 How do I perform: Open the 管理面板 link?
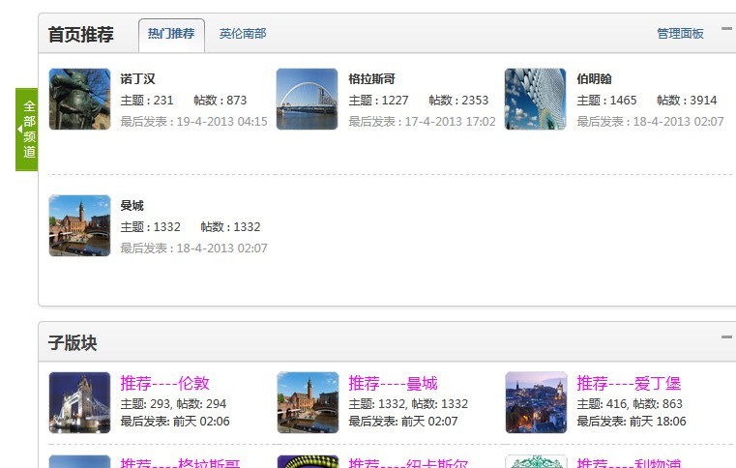coord(680,34)
